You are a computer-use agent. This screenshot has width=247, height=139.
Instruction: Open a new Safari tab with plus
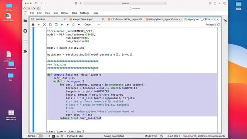(220, 3)
